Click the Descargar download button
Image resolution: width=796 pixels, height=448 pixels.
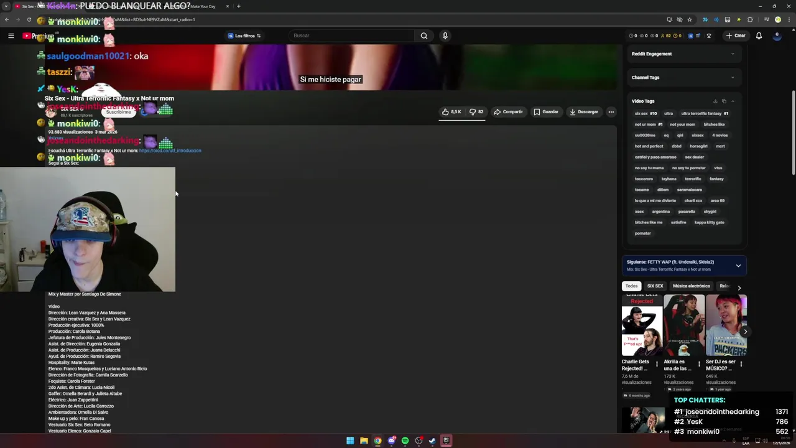pyautogui.click(x=583, y=112)
